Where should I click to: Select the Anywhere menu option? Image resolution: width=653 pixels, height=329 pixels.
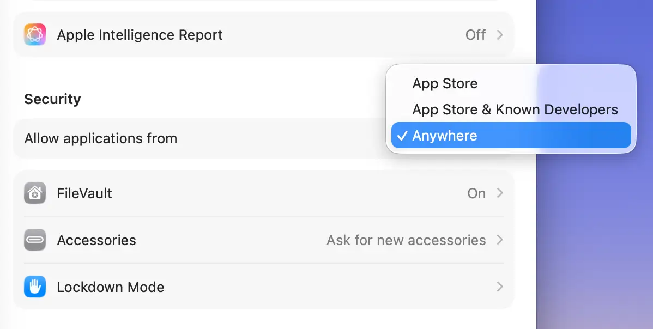click(x=445, y=136)
